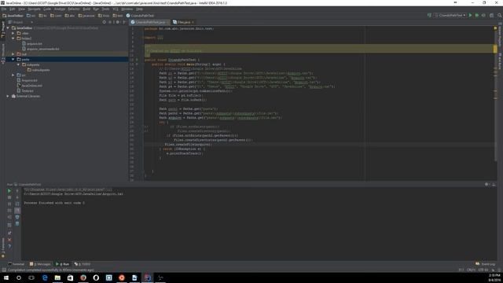Click pin tab icon in Run panel
The width and height of the screenshot is (503, 283).
[9, 233]
